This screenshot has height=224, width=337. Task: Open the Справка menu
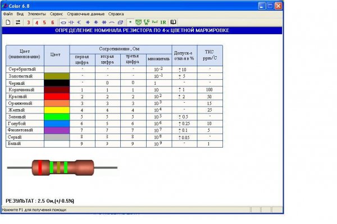click(x=116, y=14)
